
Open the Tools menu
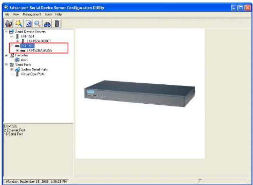point(48,15)
